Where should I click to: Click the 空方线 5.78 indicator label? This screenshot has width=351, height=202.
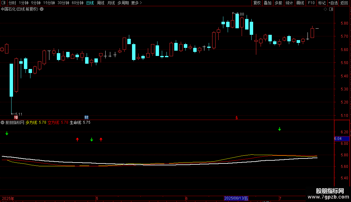pos(58,122)
